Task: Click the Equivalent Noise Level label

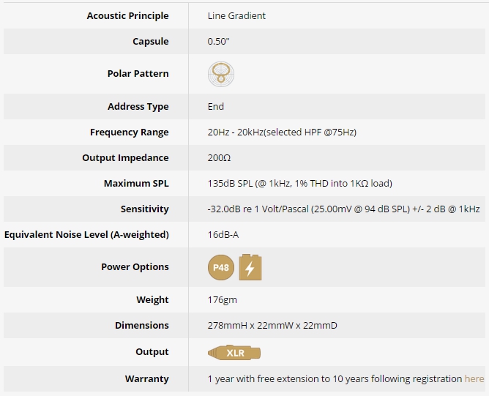Action: [x=86, y=234]
